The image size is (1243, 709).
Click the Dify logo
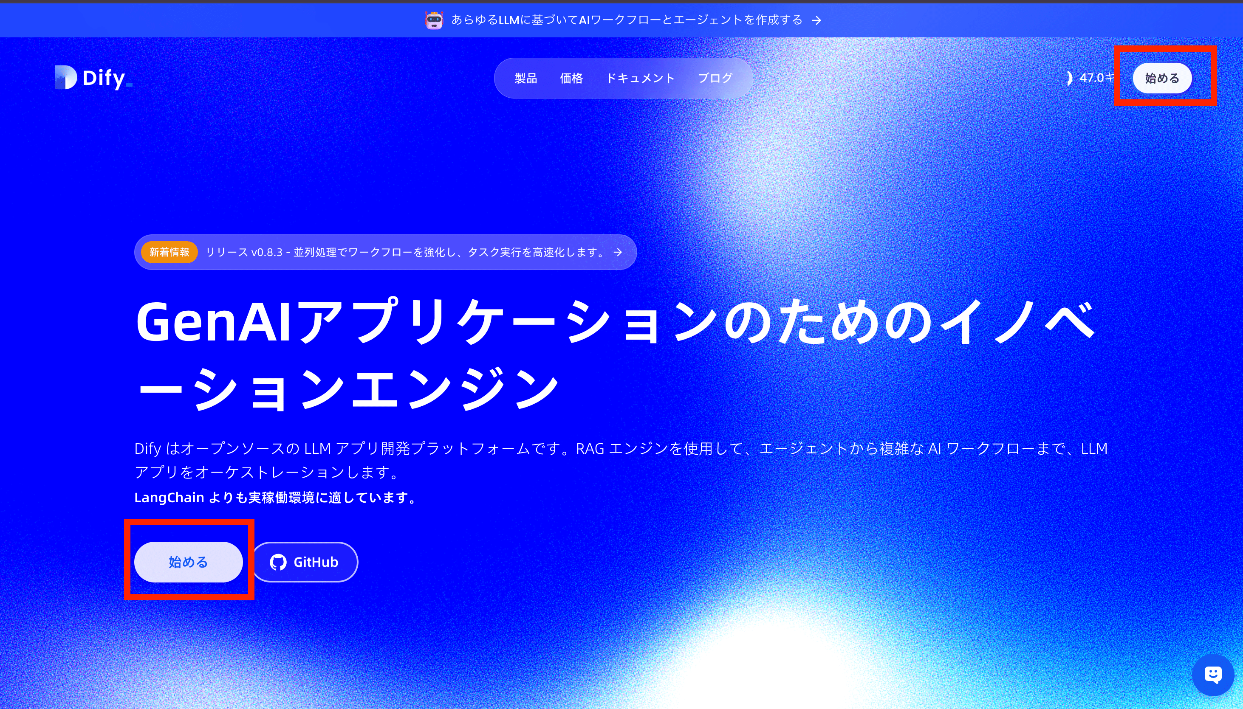(x=93, y=78)
